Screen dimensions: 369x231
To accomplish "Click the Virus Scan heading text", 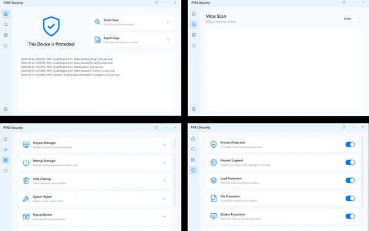I will click(x=216, y=16).
